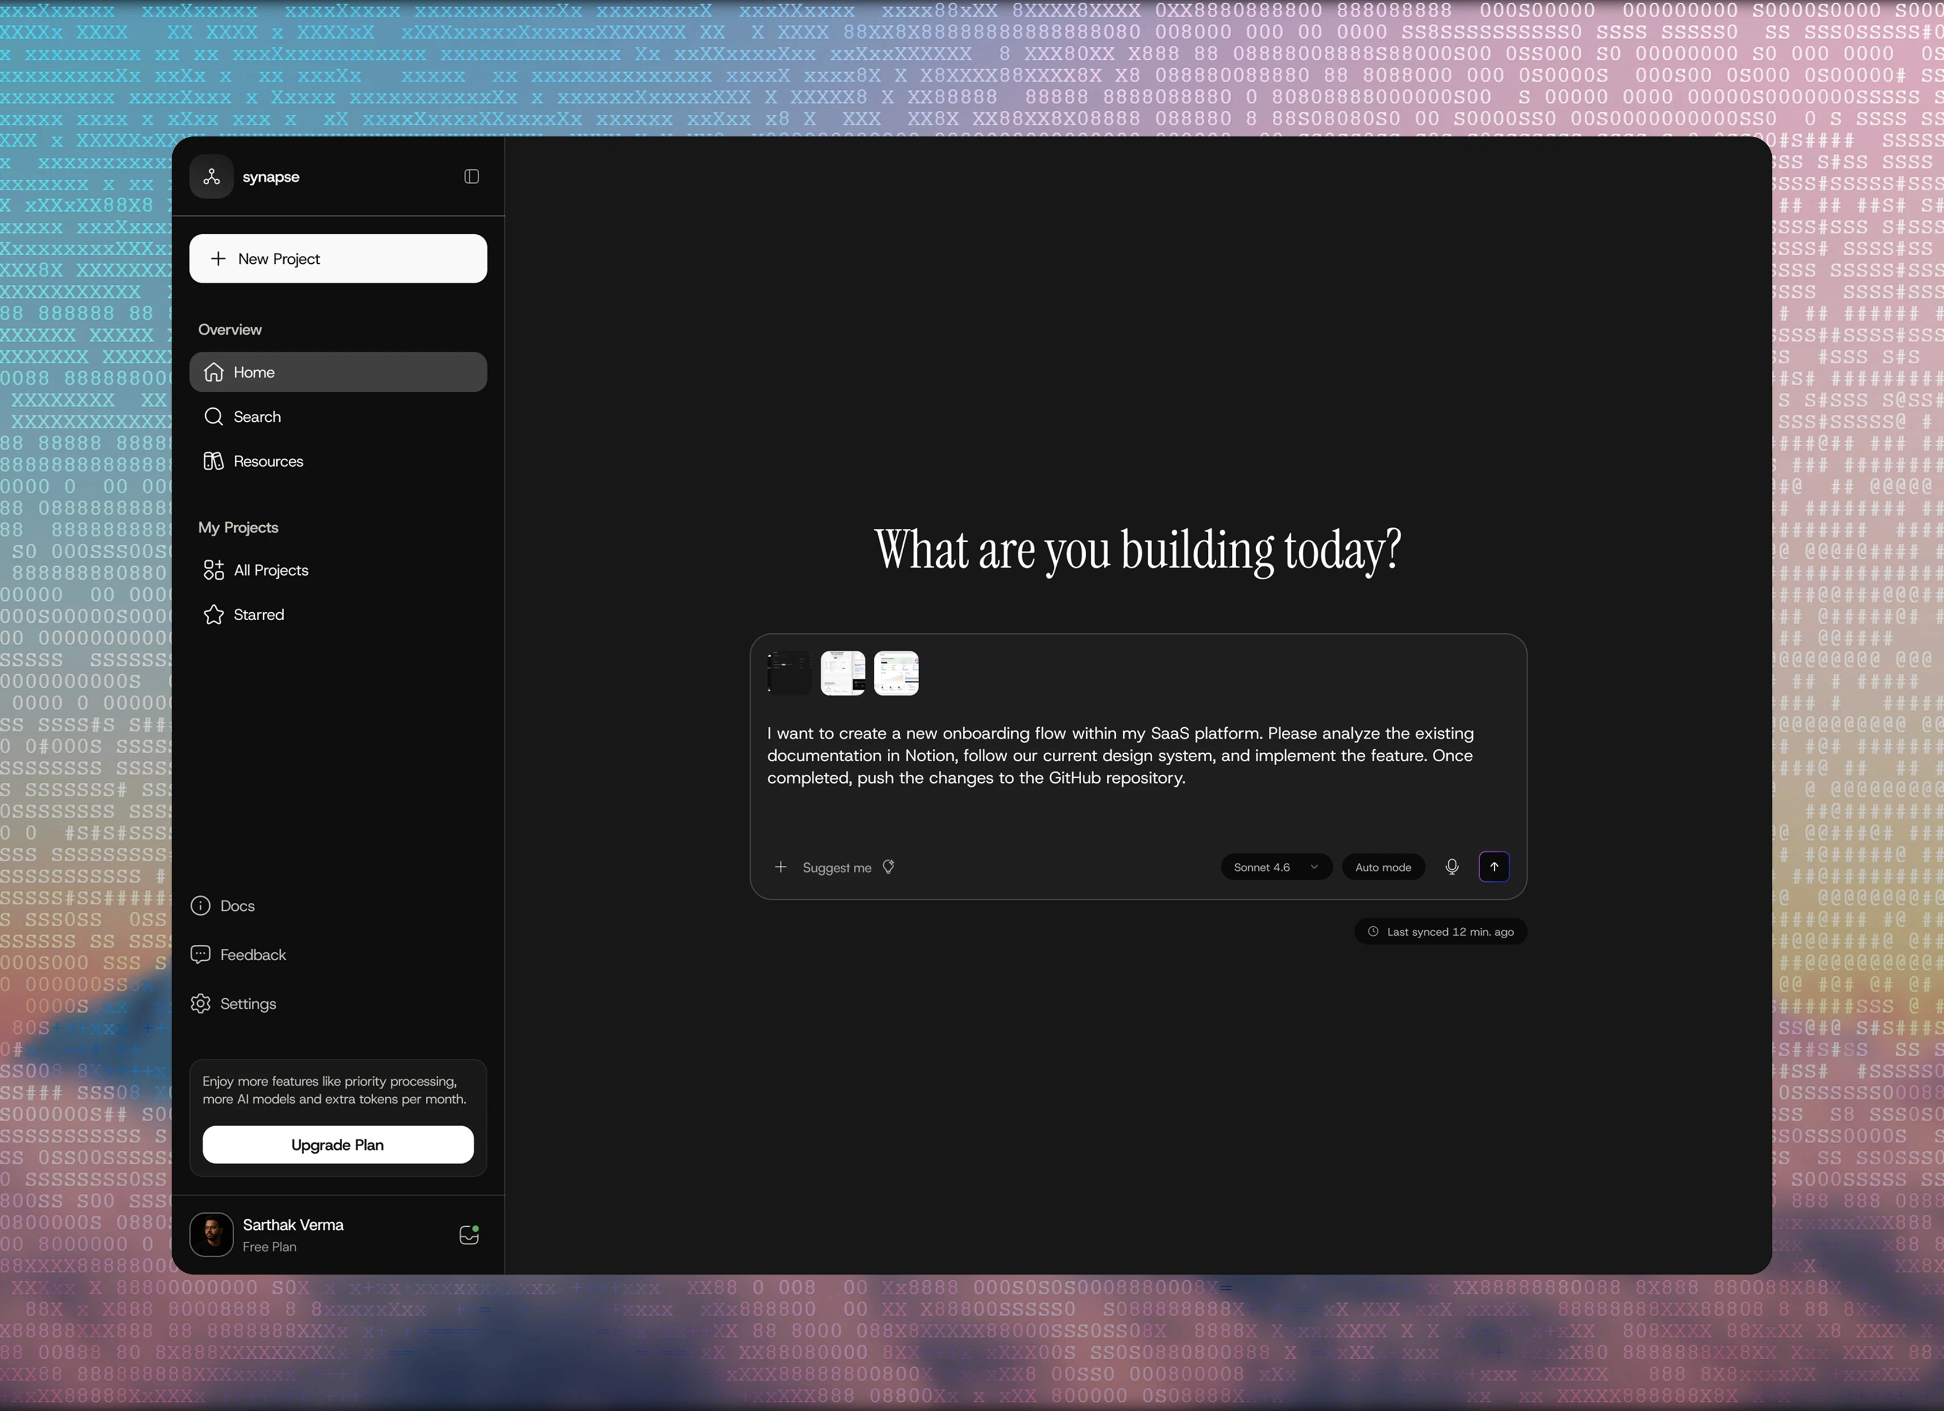1944x1411 pixels.
Task: Go to Home in sidebar
Action: [x=338, y=372]
